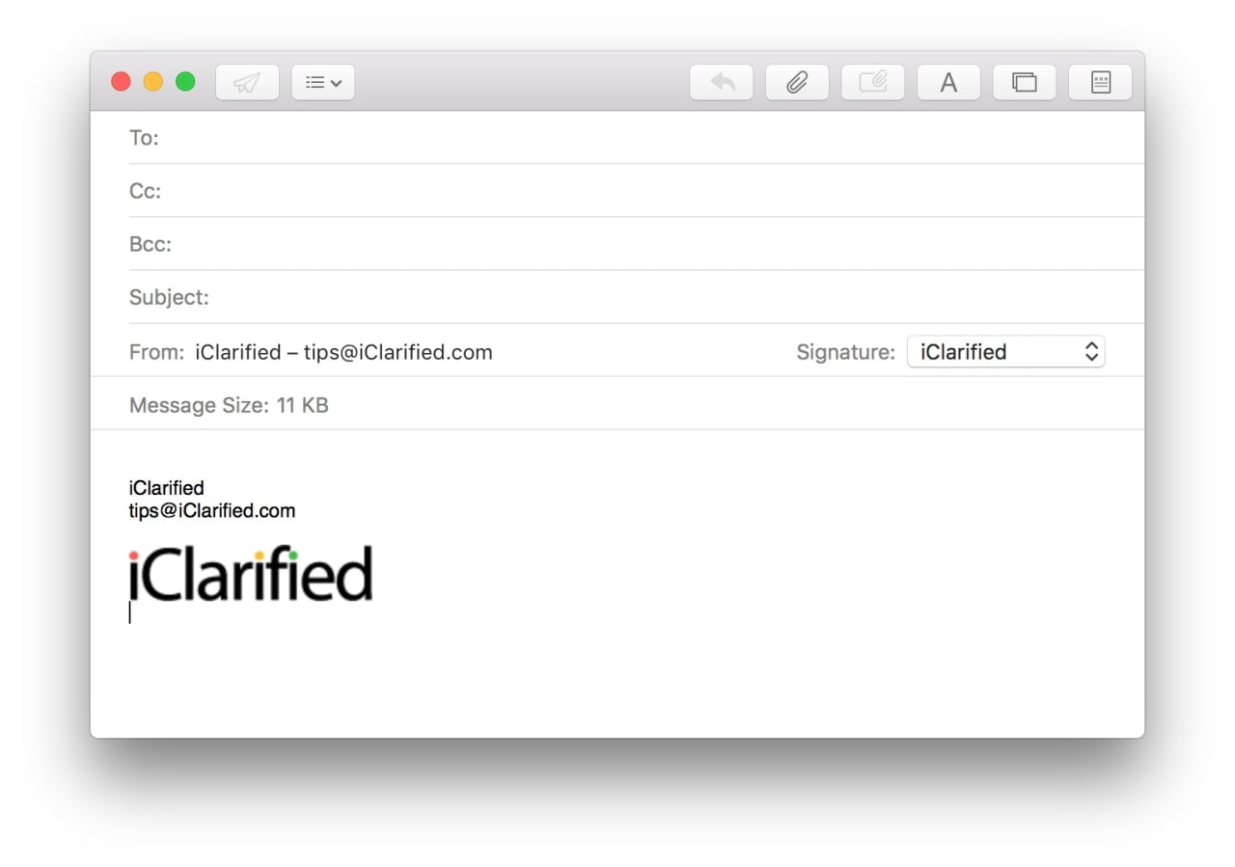This screenshot has width=1235, height=867.
Task: Click the yellow minimize window button
Action: (153, 82)
